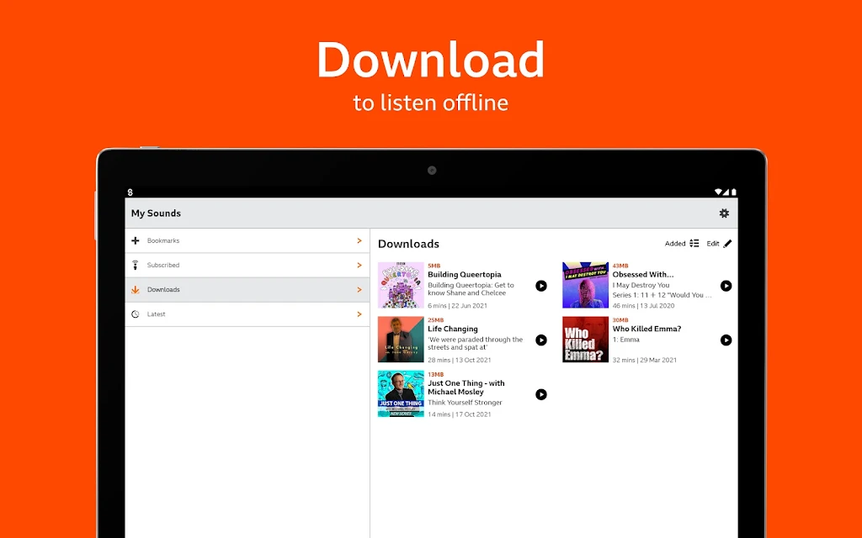Click the orange Downloads arrow icon
The height and width of the screenshot is (538, 862).
pyautogui.click(x=136, y=289)
